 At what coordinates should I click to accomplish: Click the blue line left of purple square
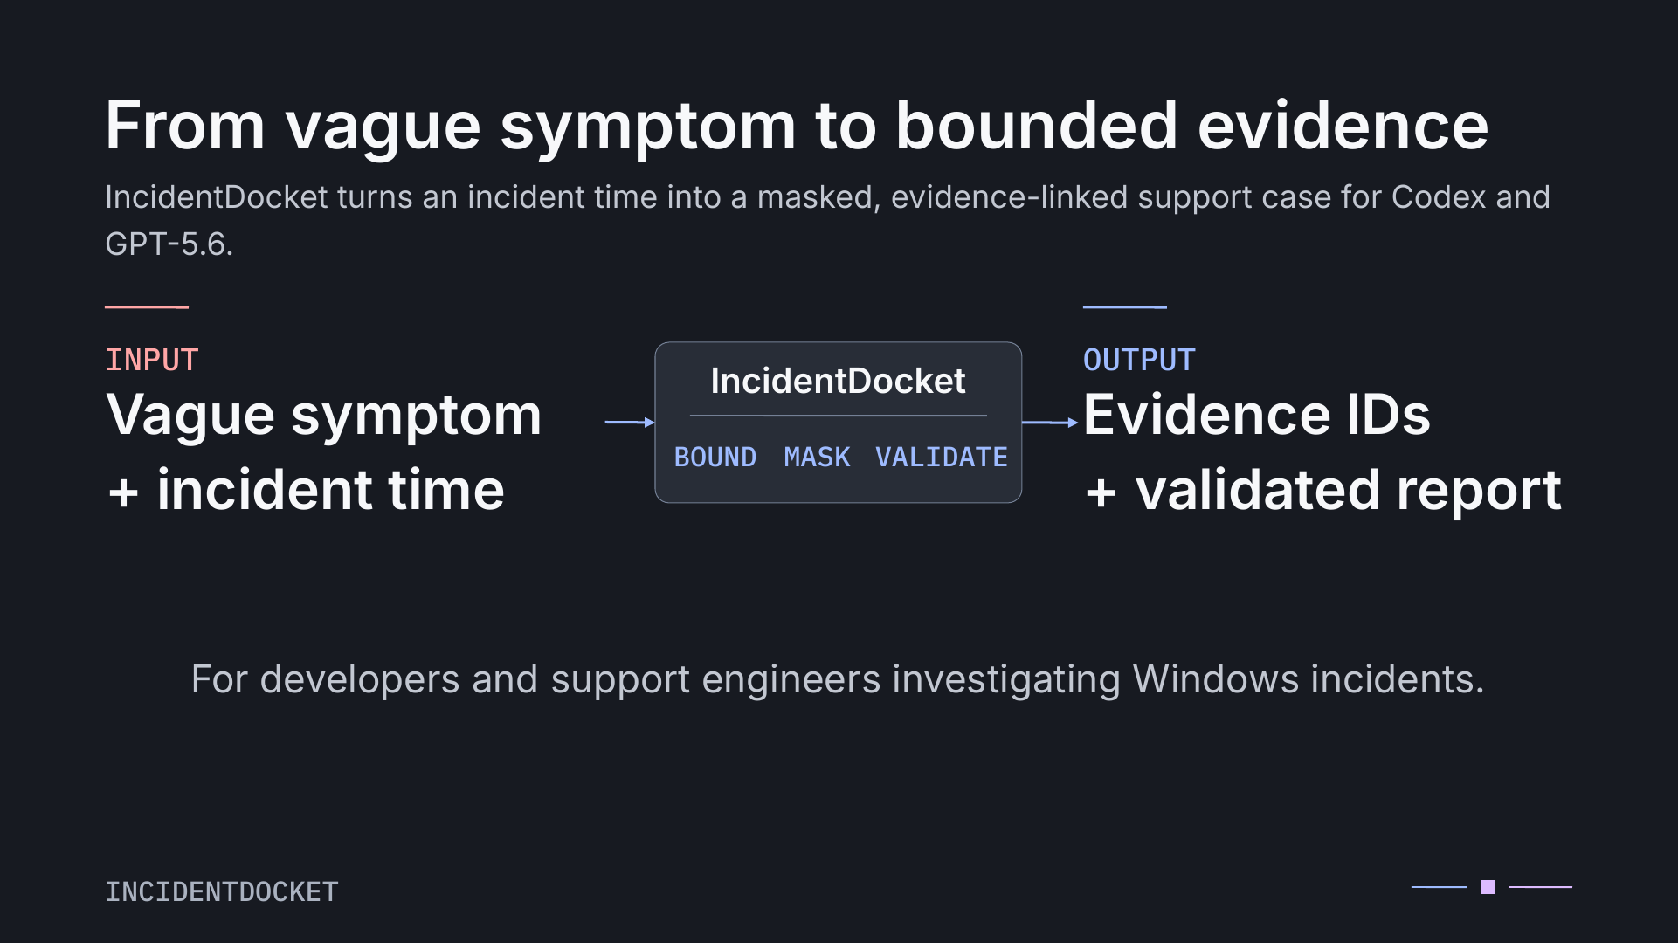click(x=1440, y=887)
